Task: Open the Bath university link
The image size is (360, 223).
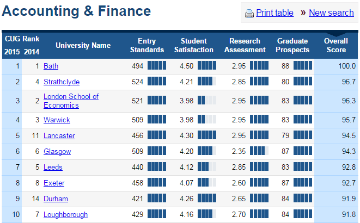Action: (51, 66)
